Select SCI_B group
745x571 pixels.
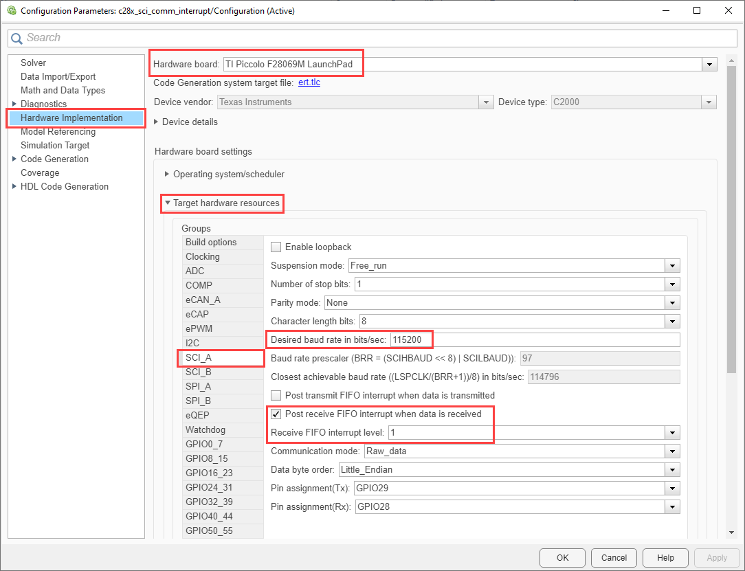point(223,372)
